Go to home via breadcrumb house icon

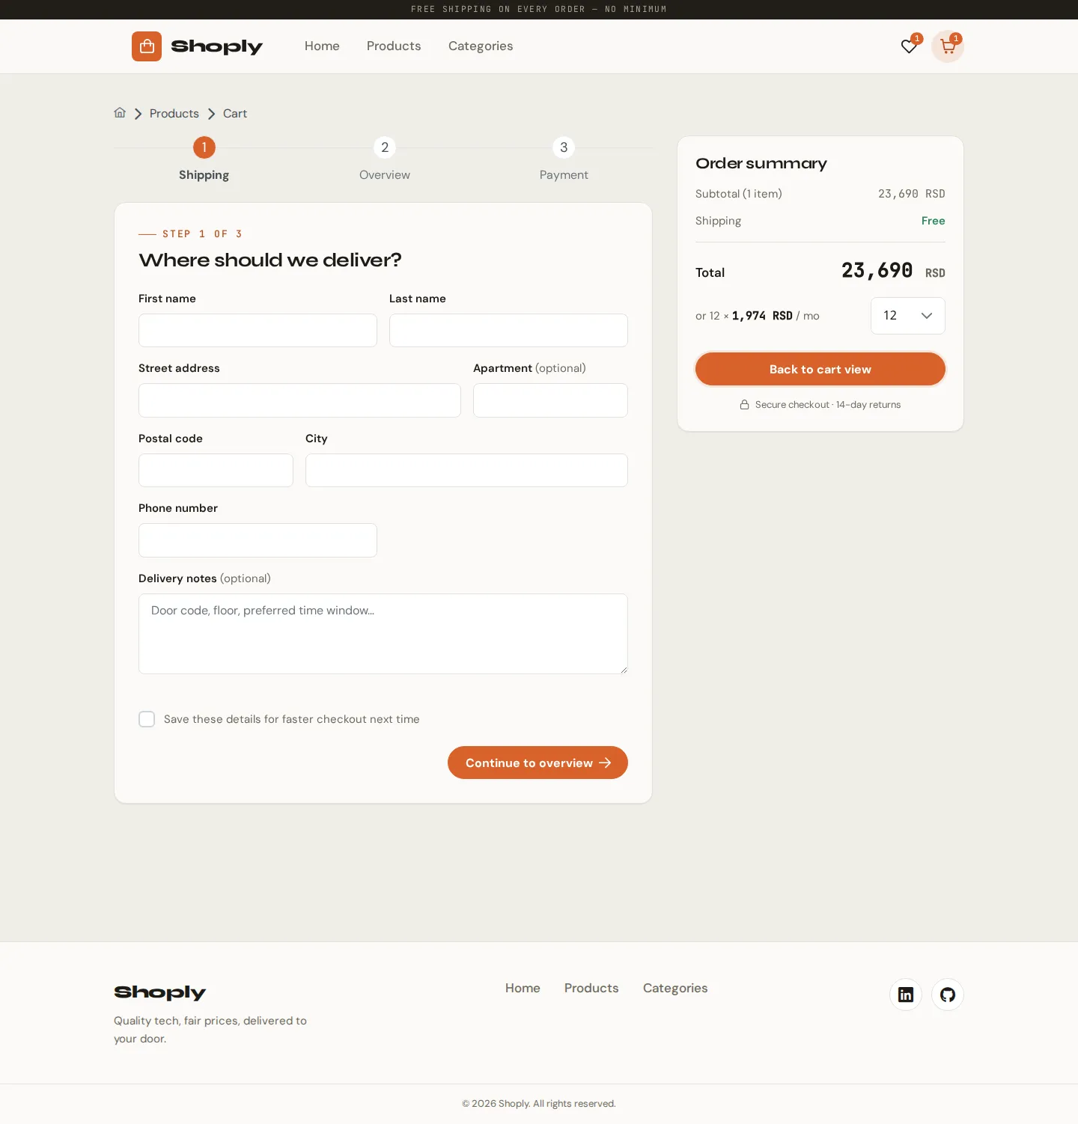(120, 113)
